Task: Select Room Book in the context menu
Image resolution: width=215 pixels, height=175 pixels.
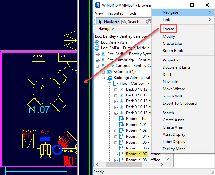Action: tap(173, 51)
